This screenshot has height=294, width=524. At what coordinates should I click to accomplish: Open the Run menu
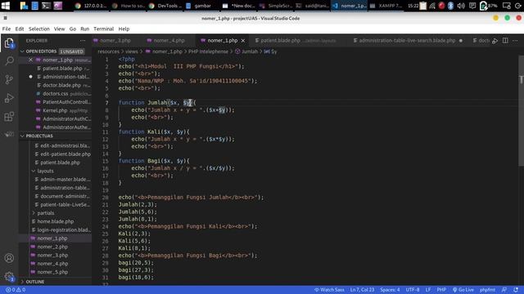(x=85, y=29)
